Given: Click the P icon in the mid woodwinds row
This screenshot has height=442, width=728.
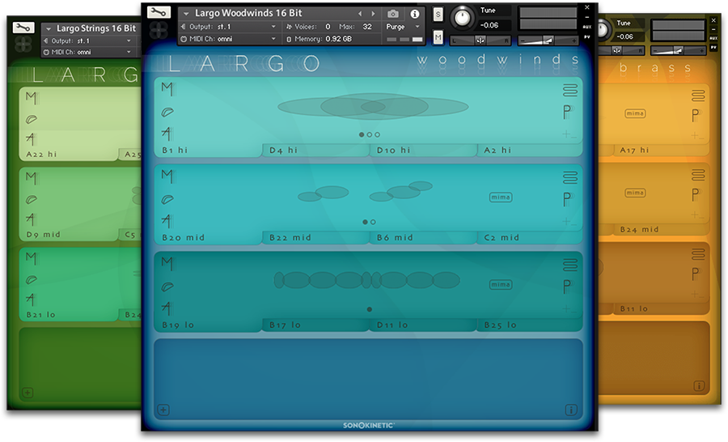Looking at the screenshot, I should (568, 198).
